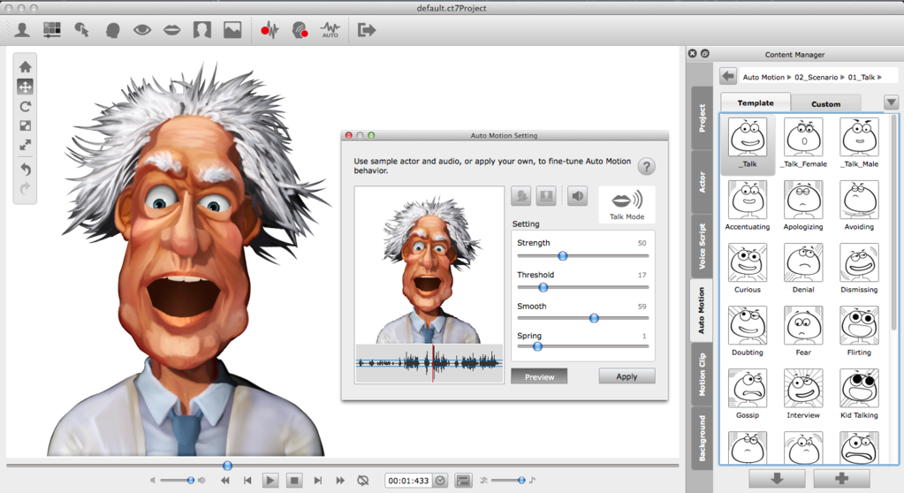The image size is (904, 493).
Task: Click the main timeline playhead marker
Action: (227, 466)
